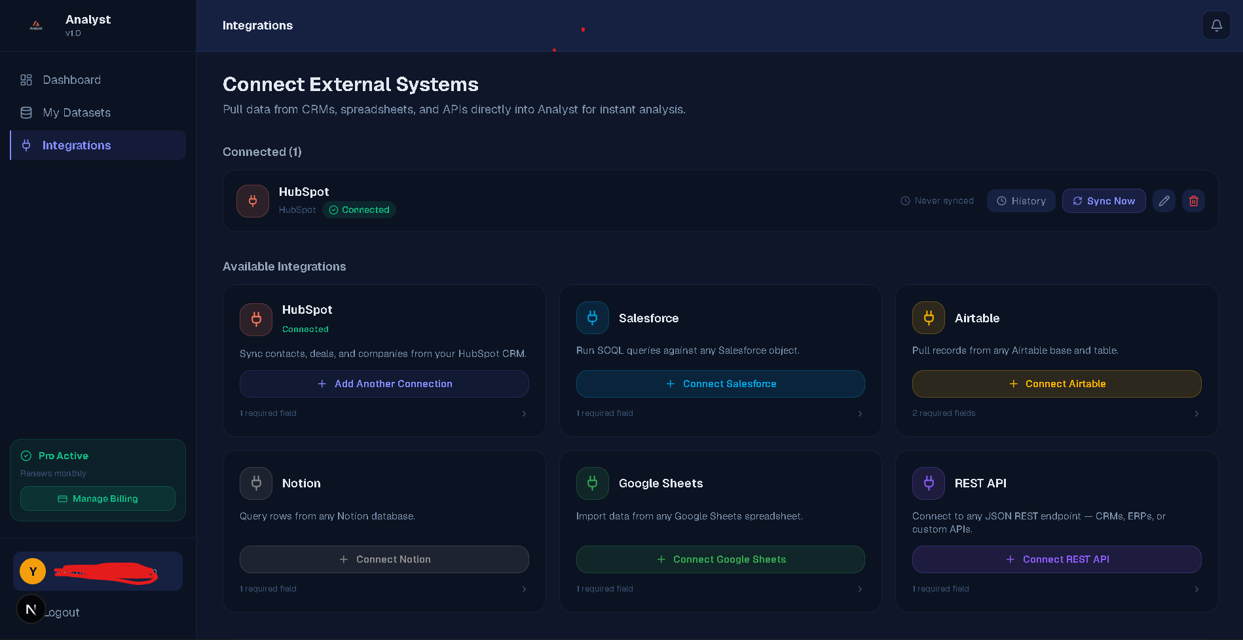Click the HubSpot CRM sync description
Viewport: 1243px width, 640px height.
pos(383,354)
